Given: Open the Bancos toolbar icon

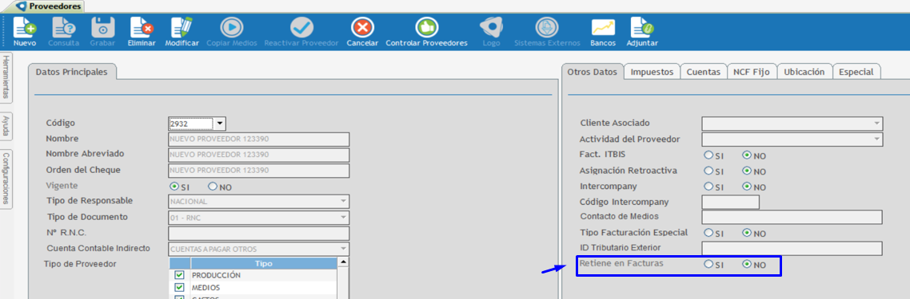Looking at the screenshot, I should pyautogui.click(x=603, y=27).
